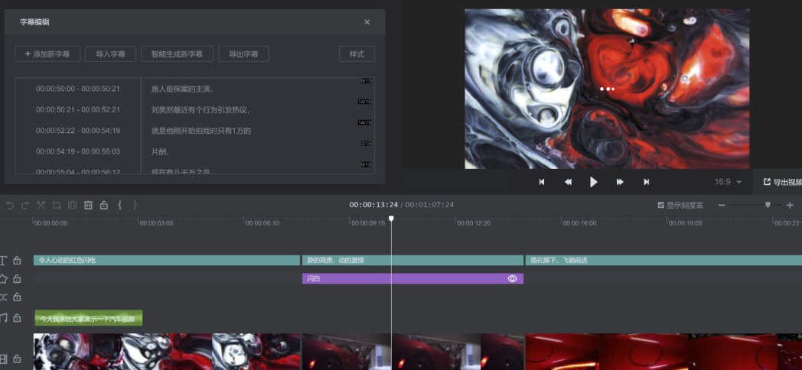Open the 16:9 aspect ratio dropdown
Screen dimensions: 802x370
pyautogui.click(x=728, y=182)
